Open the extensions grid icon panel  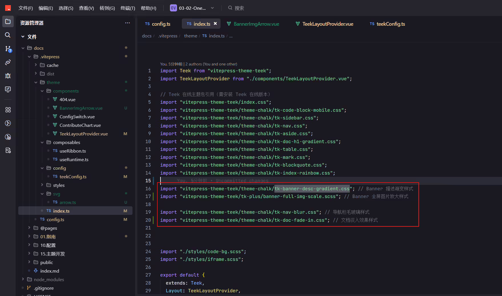pos(8,110)
